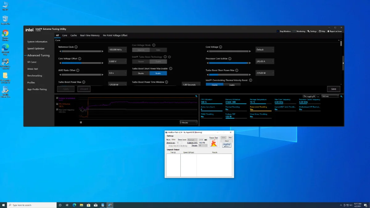The height and width of the screenshot is (208, 370).
Task: Click the flame Freeze Test image in IntelBurnTest
Action: coord(214,143)
